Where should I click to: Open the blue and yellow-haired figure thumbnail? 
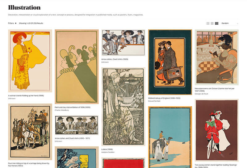pyautogui.click(x=77, y=157)
